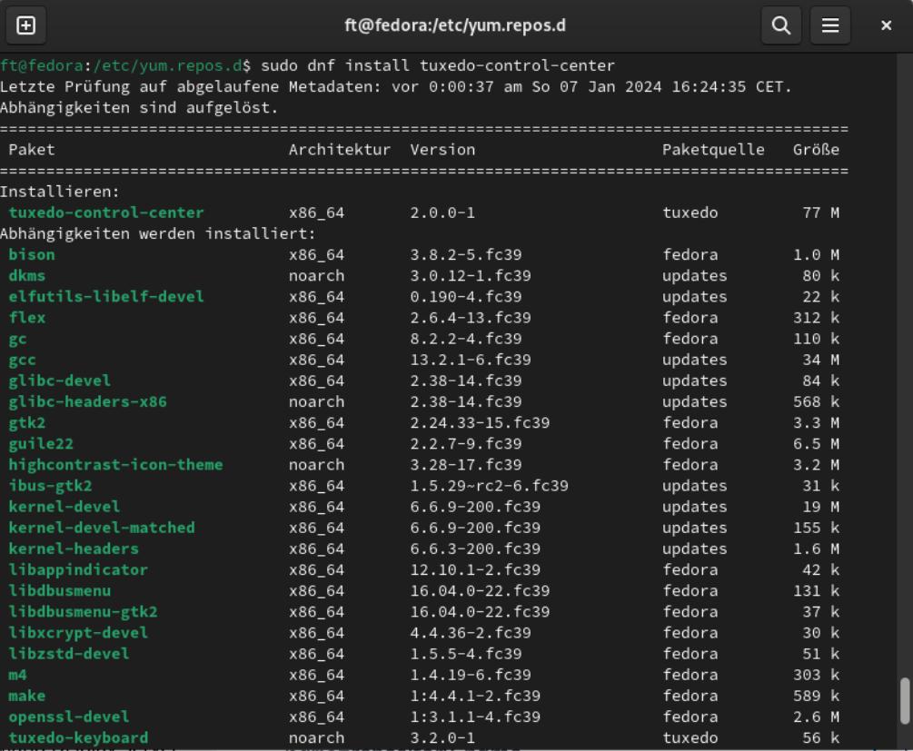
Task: Click the libdbusmenu-gtk2 package name
Action: [x=84, y=612]
